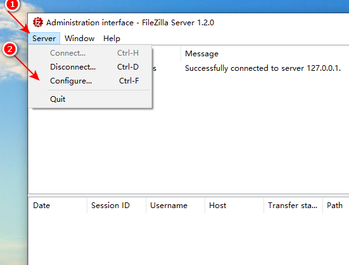Select Quit in the Server menu
Image resolution: width=349 pixels, height=265 pixels.
tap(90, 99)
